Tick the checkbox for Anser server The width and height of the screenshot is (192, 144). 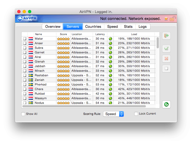(25, 43)
